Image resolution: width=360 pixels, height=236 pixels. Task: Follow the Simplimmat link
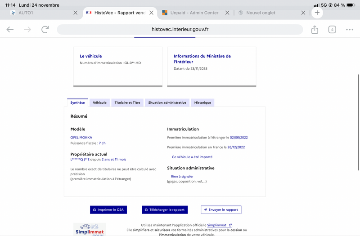219,225
